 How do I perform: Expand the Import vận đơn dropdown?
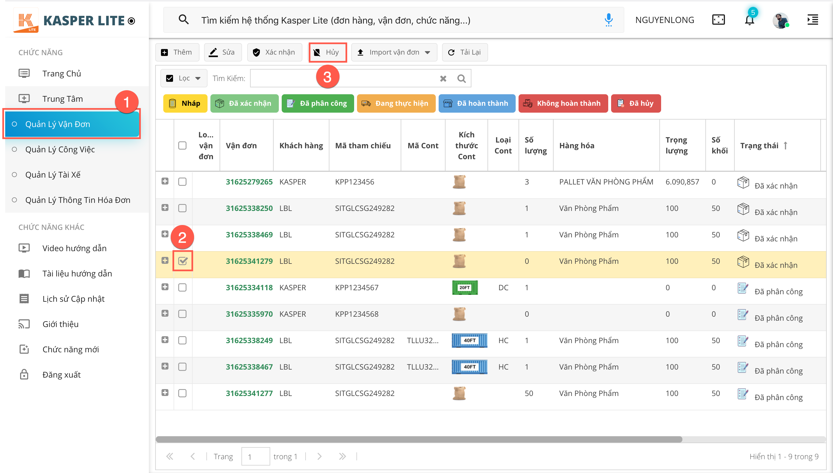427,52
